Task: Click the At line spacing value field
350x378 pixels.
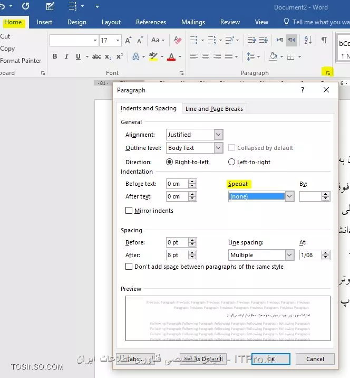Action: point(310,255)
